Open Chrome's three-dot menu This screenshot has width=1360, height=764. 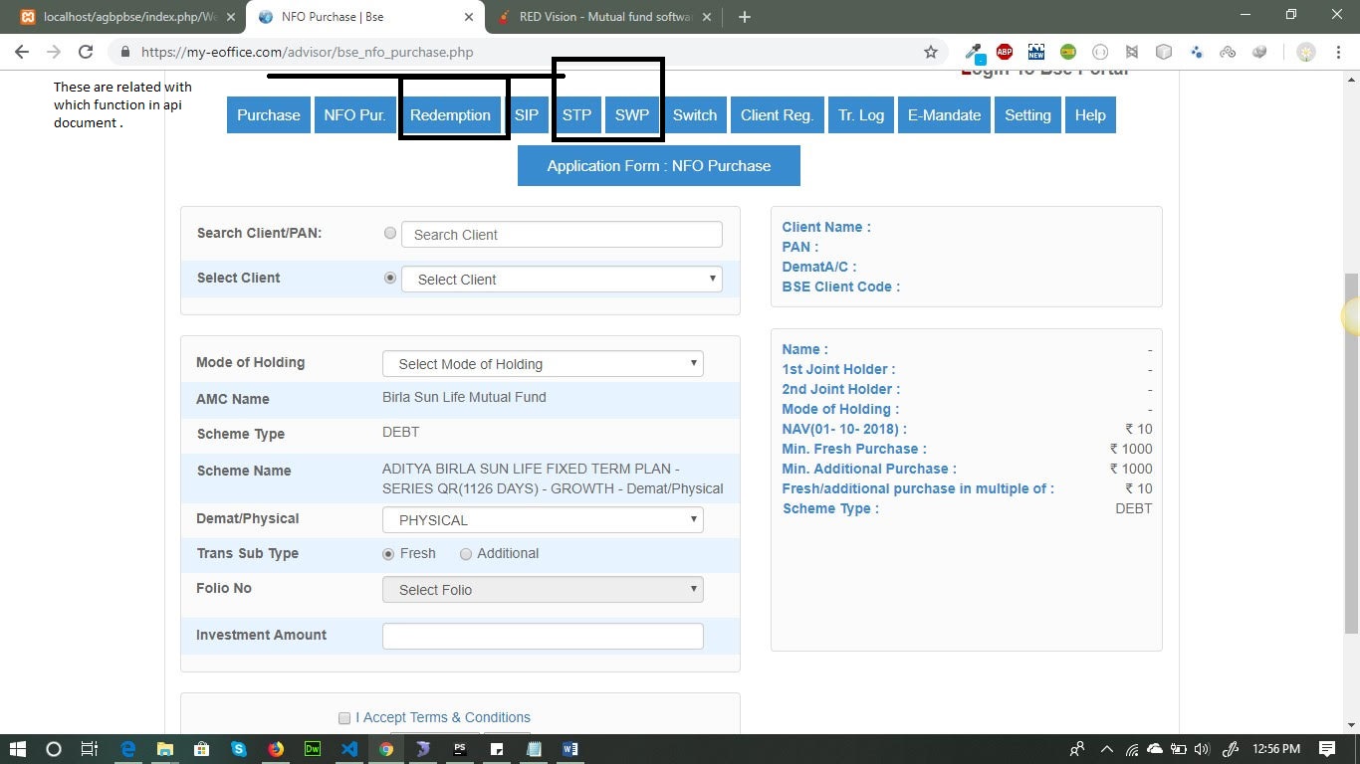(x=1337, y=52)
